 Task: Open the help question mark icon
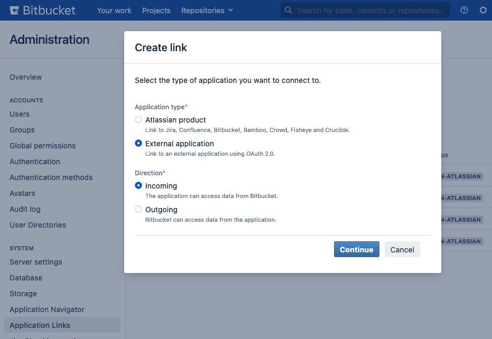(x=464, y=10)
